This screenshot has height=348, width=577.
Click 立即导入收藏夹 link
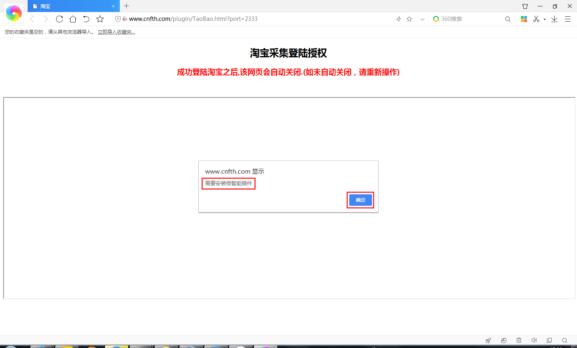[x=116, y=32]
